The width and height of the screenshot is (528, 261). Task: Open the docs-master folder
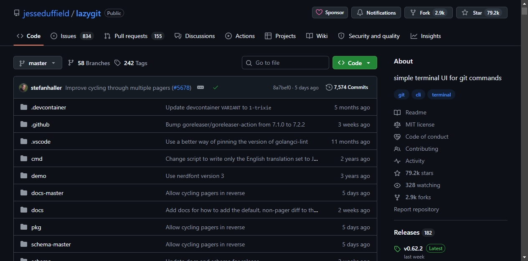47,193
